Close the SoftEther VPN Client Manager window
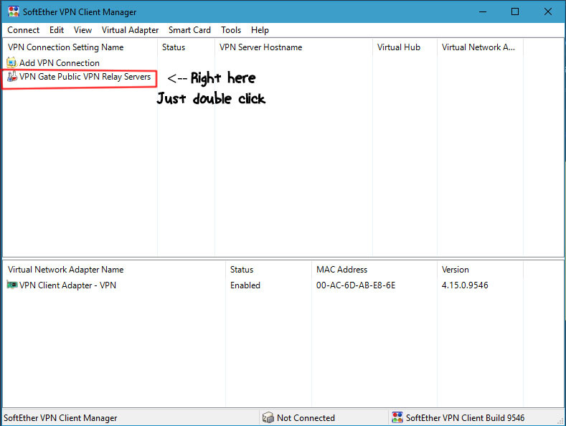Image resolution: width=566 pixels, height=426 pixels. (547, 11)
